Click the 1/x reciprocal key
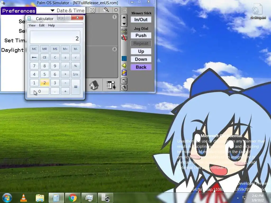 [x=76, y=74]
